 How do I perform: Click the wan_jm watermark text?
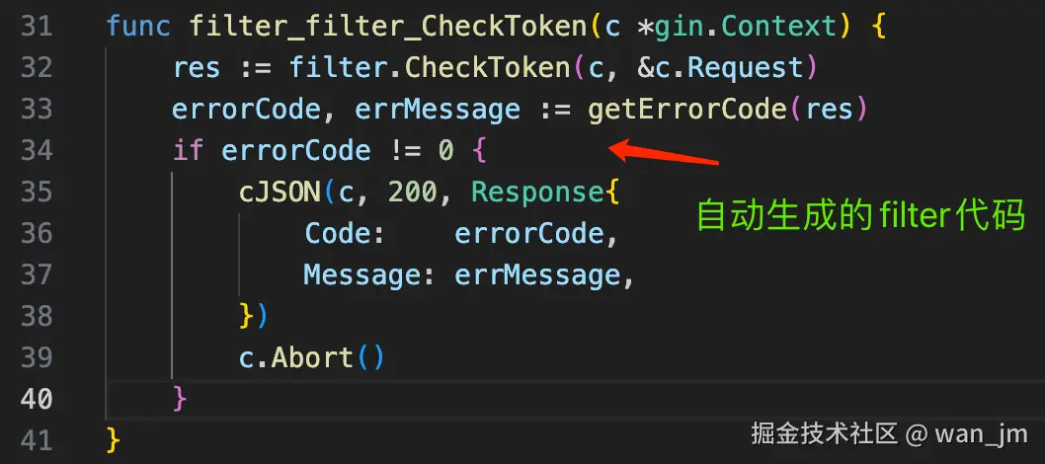[x=981, y=434]
